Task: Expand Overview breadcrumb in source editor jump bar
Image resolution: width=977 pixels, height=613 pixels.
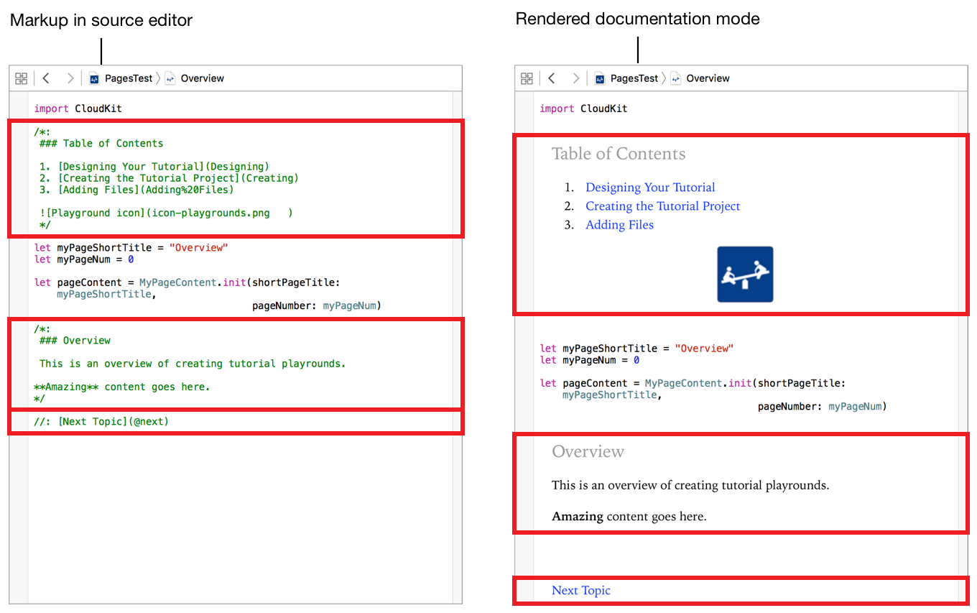Action: [202, 78]
